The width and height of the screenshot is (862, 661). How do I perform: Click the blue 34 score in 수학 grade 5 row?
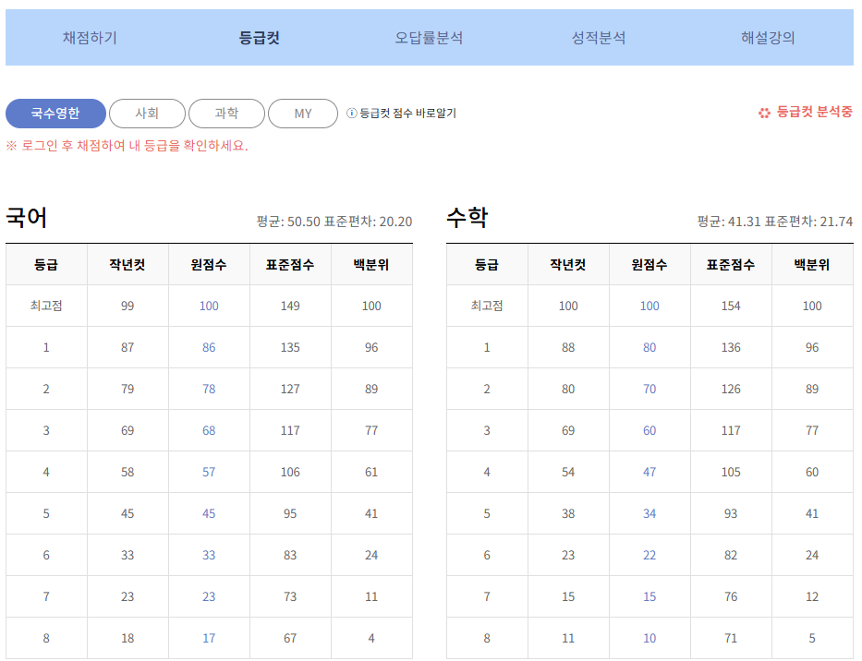649,513
